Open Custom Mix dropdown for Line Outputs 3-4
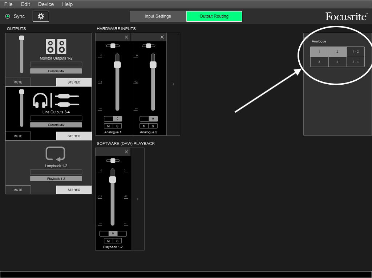The height and width of the screenshot is (278, 372). coord(56,125)
